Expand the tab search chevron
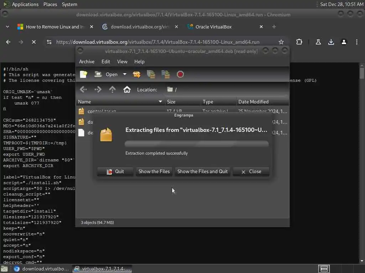 pos(7,27)
